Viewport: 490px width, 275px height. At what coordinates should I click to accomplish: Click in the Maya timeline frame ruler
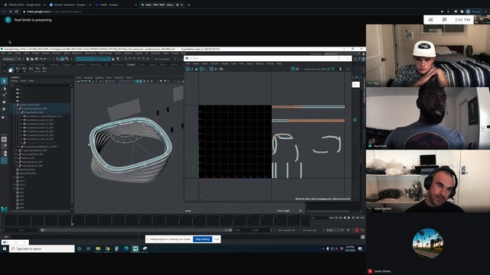tap(156, 221)
